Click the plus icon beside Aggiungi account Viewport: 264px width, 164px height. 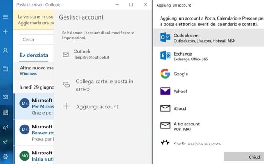click(x=66, y=106)
